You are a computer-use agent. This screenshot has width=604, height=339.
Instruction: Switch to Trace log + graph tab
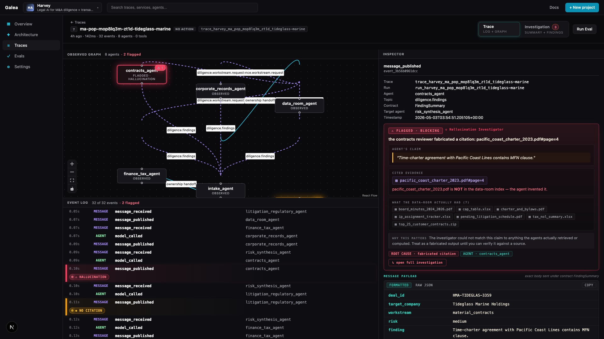(x=499, y=29)
